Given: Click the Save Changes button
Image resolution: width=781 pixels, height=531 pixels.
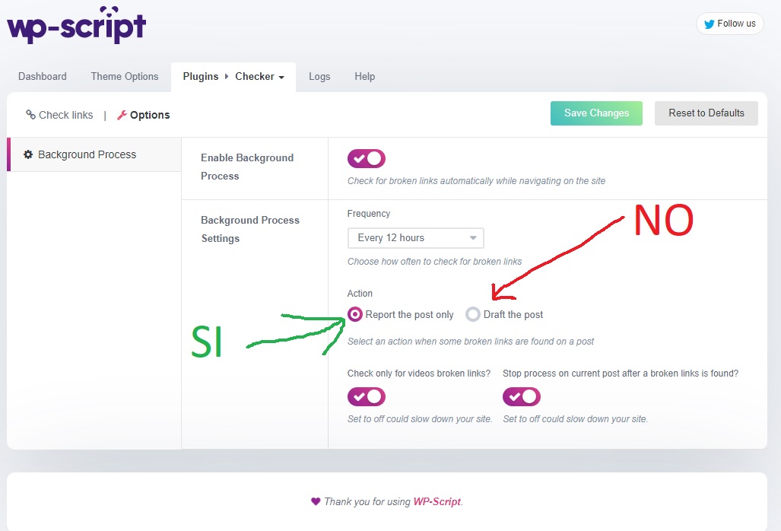Looking at the screenshot, I should [596, 113].
